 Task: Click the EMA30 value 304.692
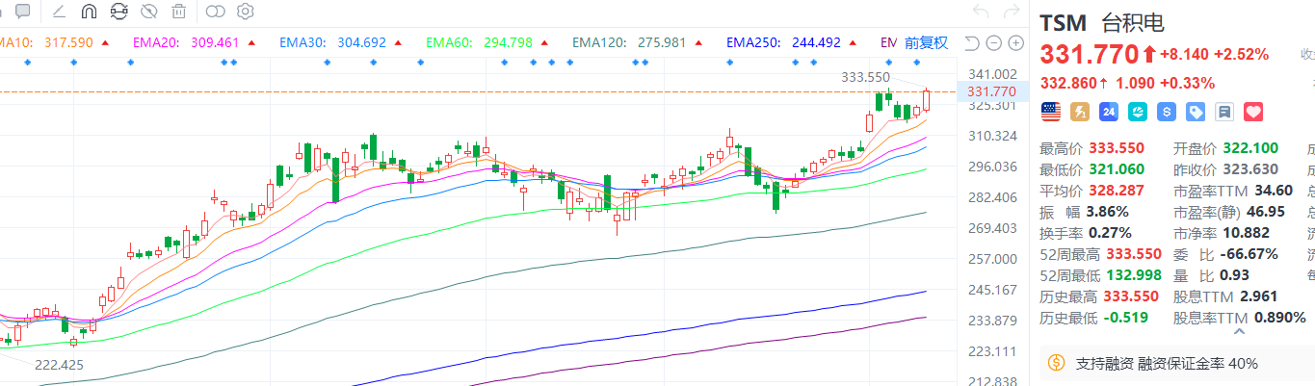point(363,42)
